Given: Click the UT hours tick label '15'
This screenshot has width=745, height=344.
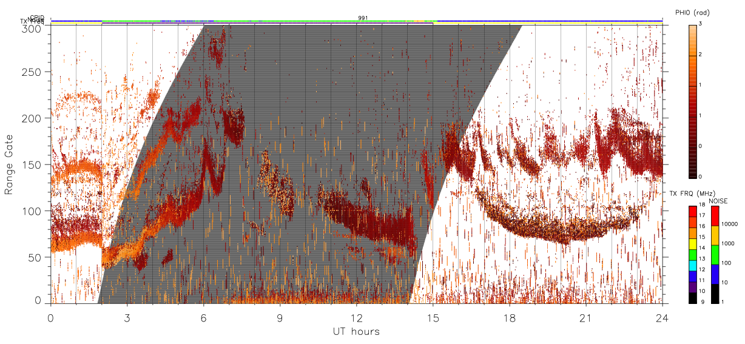Looking at the screenshot, I should (433, 317).
